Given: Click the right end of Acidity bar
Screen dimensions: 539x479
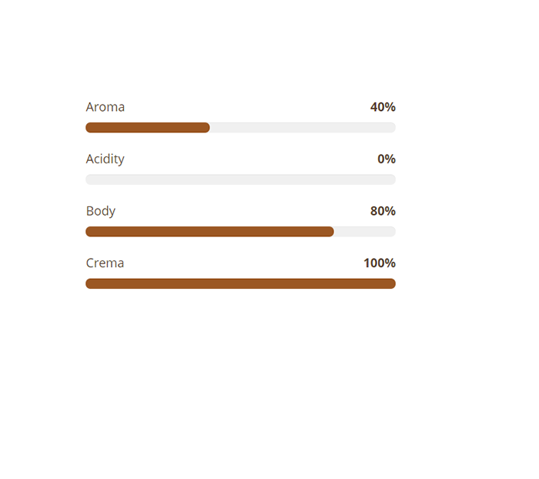Looking at the screenshot, I should tap(392, 179).
